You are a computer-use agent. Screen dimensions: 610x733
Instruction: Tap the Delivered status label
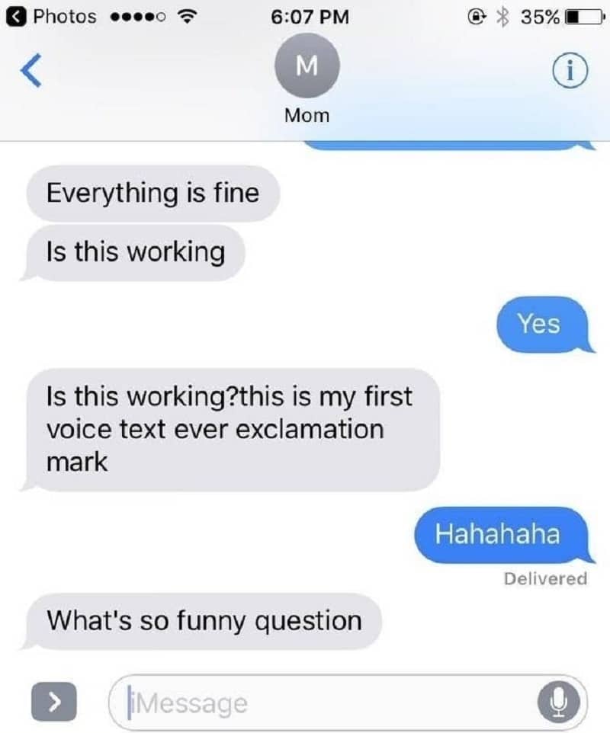tap(545, 579)
